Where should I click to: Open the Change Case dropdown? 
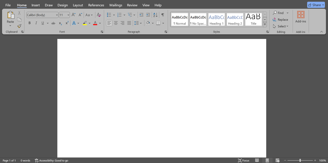89,15
